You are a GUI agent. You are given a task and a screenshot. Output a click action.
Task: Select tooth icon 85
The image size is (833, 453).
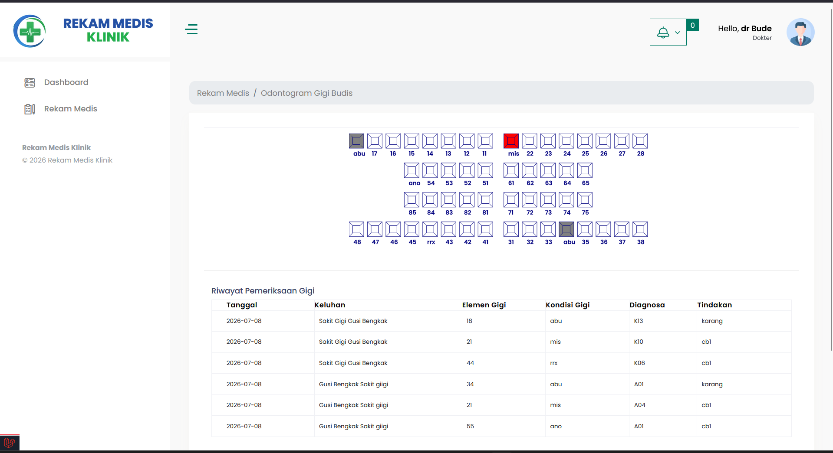click(412, 200)
